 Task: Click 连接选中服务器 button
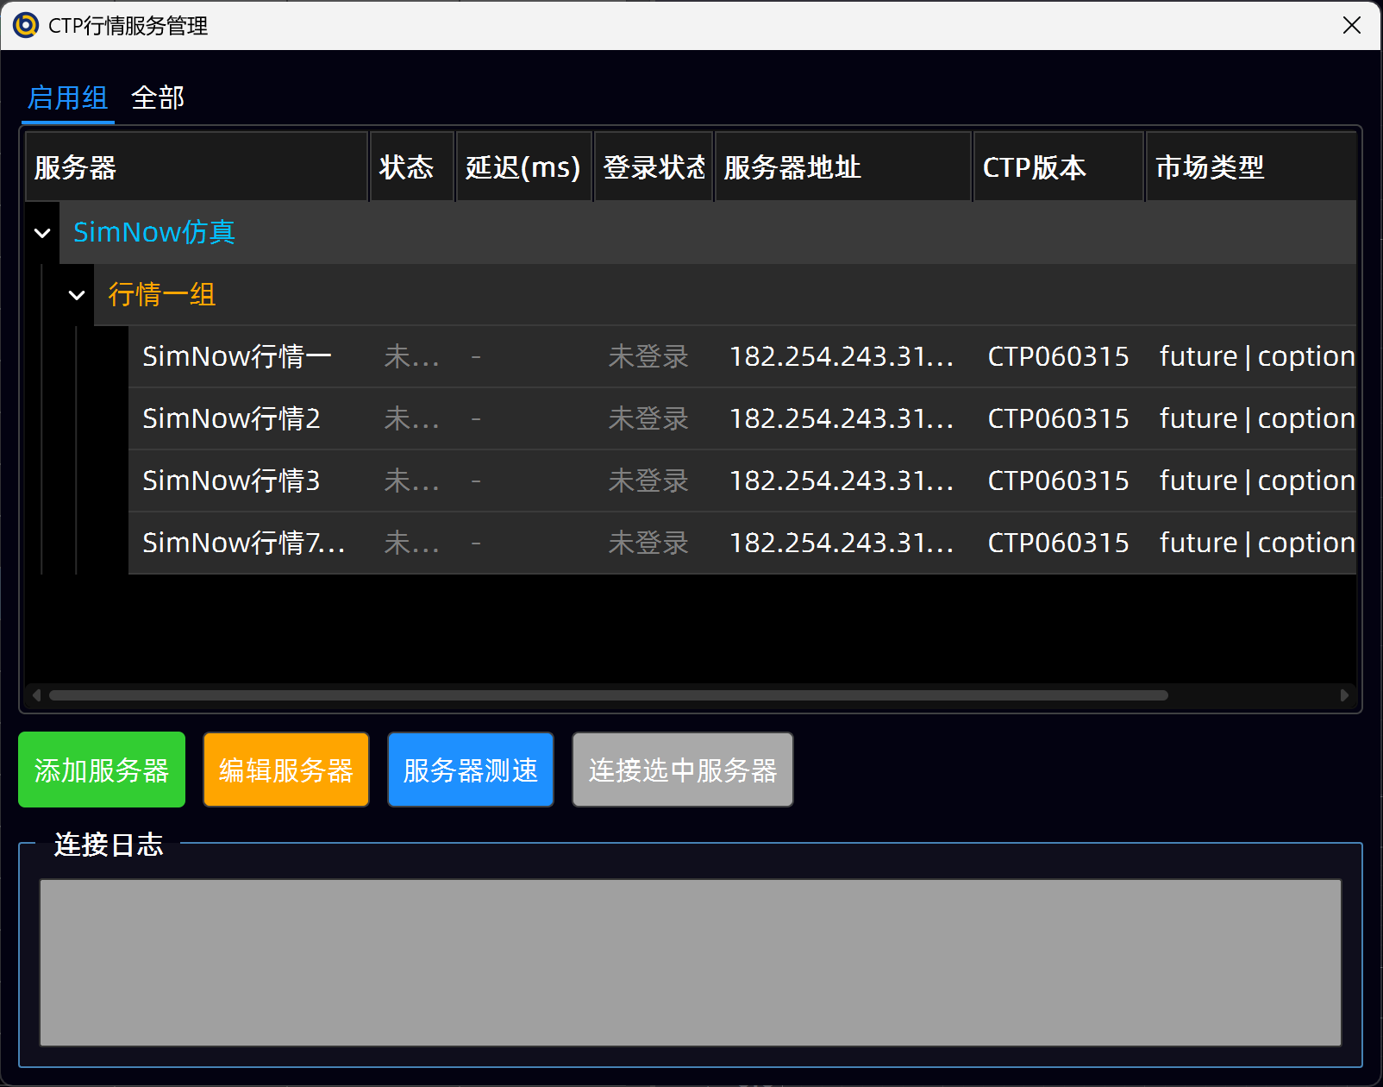pyautogui.click(x=683, y=770)
